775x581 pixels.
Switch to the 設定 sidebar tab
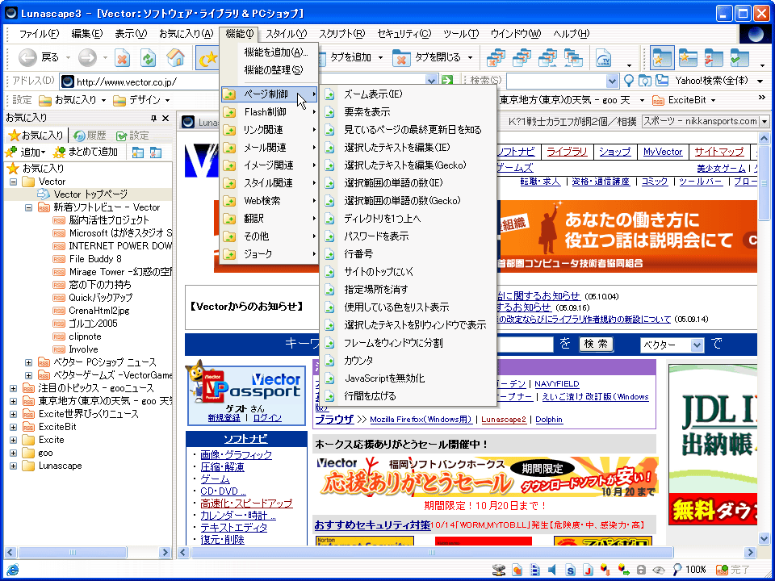click(132, 136)
